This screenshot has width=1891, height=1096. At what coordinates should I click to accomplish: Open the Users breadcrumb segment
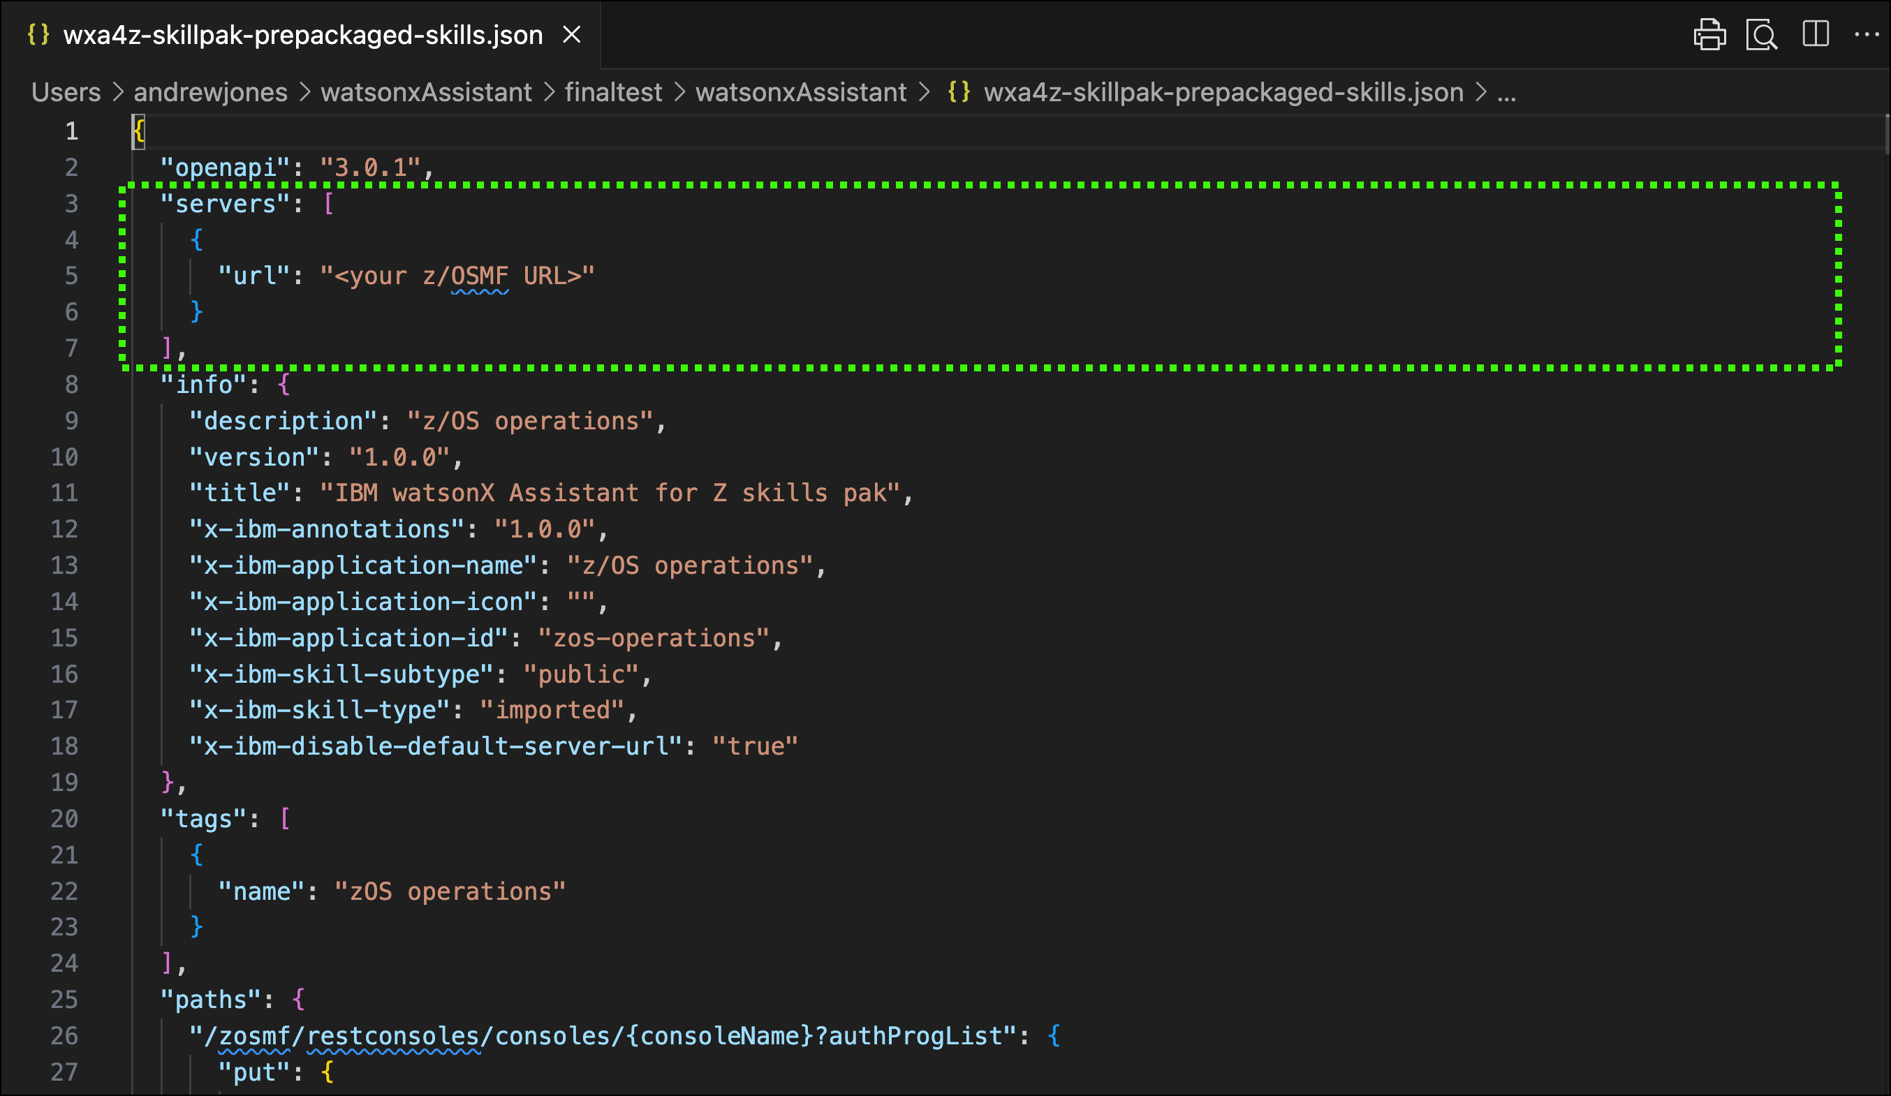coord(66,92)
